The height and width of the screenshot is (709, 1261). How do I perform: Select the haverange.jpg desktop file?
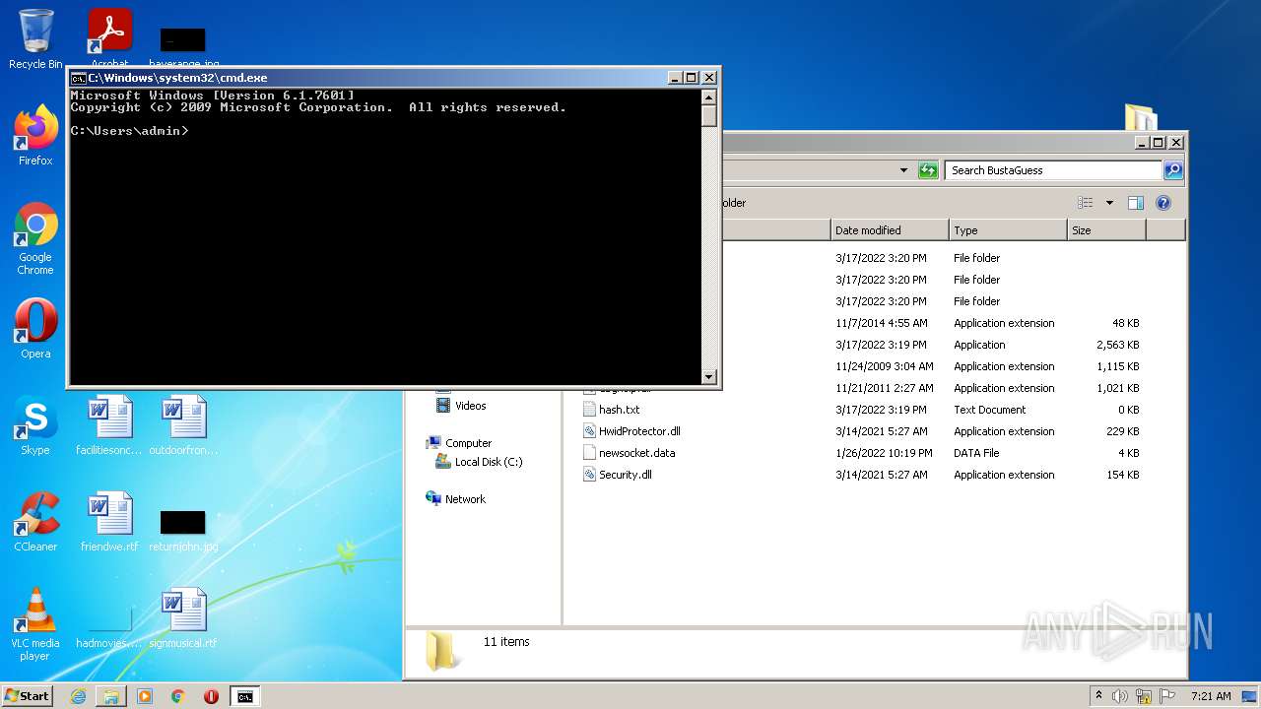click(x=183, y=47)
